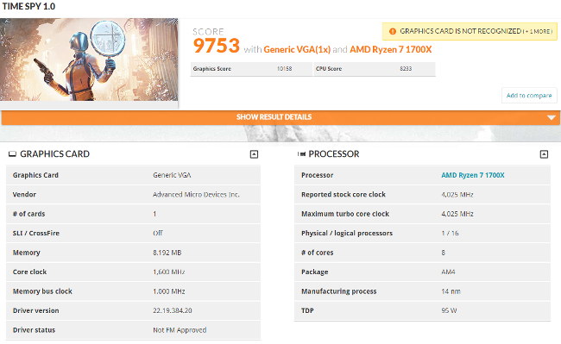Select the TDP value 95 W

point(449,310)
